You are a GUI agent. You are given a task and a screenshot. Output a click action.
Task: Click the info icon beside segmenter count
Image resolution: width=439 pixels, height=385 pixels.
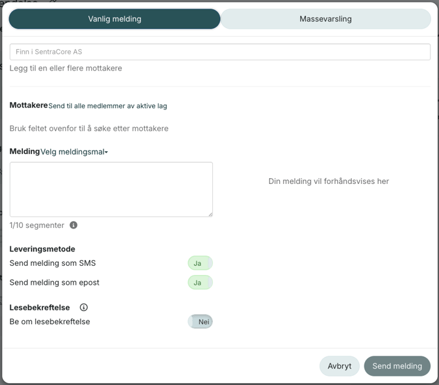(x=73, y=225)
